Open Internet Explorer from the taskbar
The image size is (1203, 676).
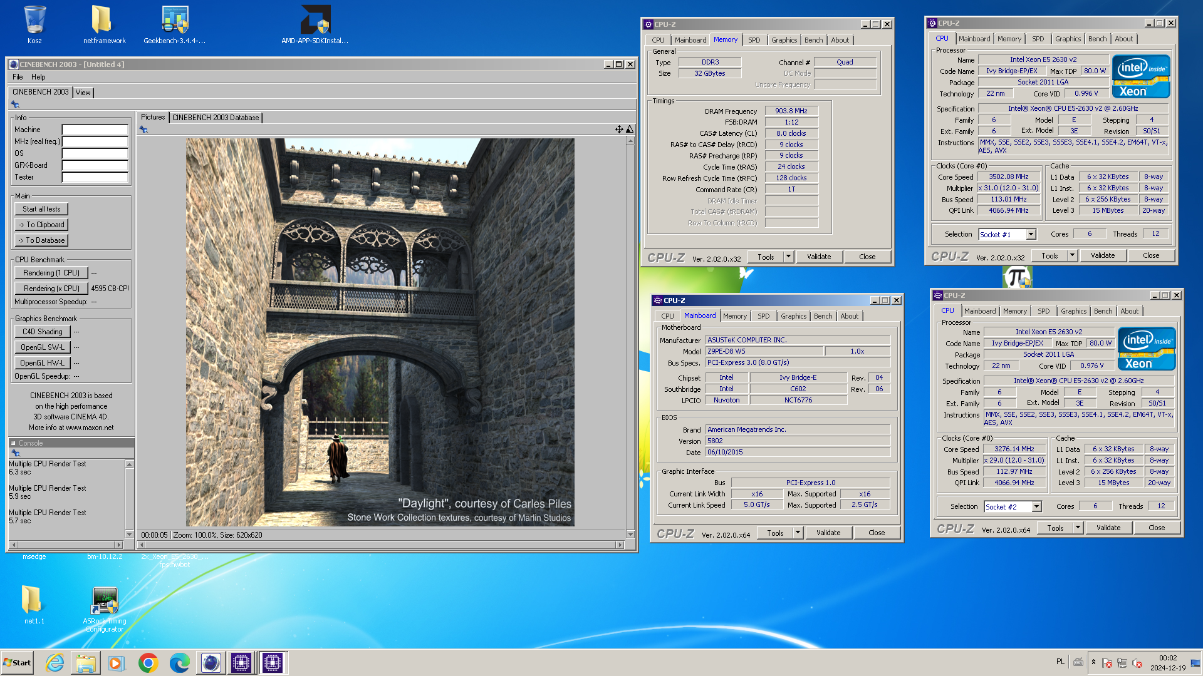point(55,662)
